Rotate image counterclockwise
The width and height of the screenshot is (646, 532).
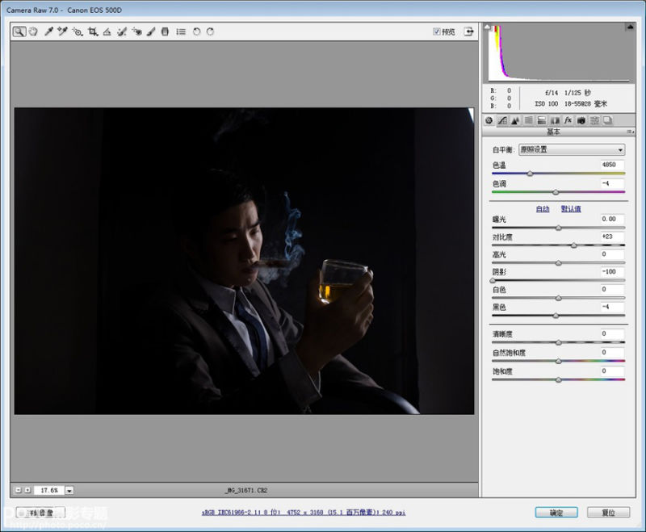[196, 31]
